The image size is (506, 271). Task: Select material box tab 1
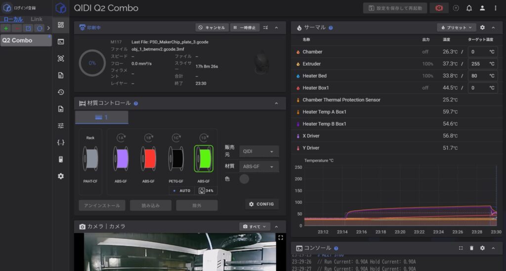point(102,117)
